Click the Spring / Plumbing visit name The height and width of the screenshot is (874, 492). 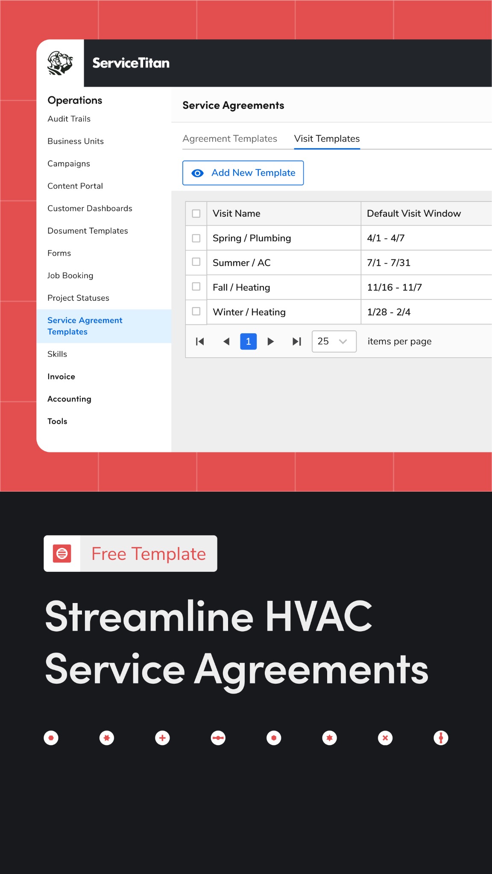(252, 238)
